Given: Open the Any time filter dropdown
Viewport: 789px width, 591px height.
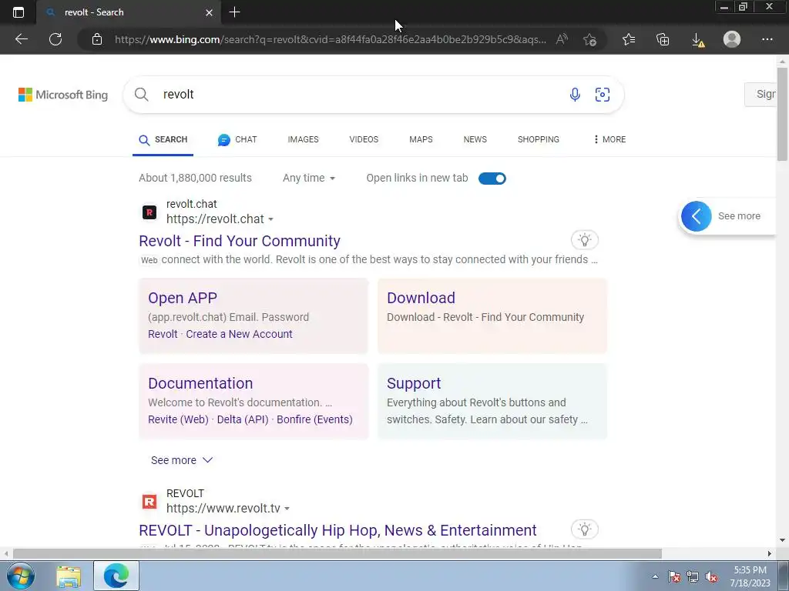Looking at the screenshot, I should [x=309, y=178].
